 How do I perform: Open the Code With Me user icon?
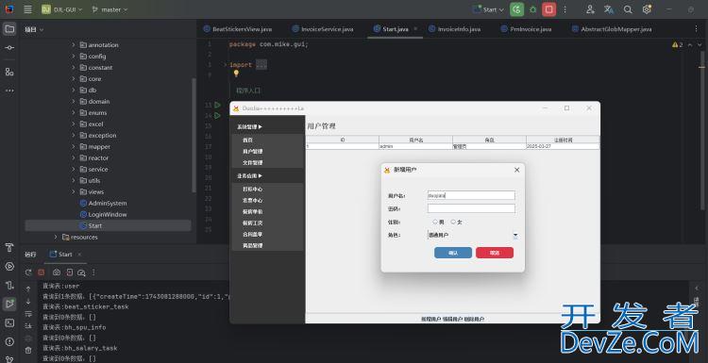coord(590,9)
